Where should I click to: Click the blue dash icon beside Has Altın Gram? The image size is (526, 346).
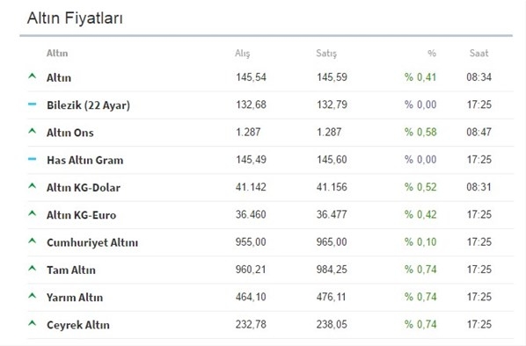[33, 159]
